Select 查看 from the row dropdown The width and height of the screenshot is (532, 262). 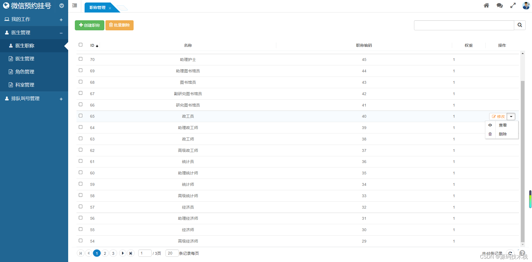(x=503, y=125)
